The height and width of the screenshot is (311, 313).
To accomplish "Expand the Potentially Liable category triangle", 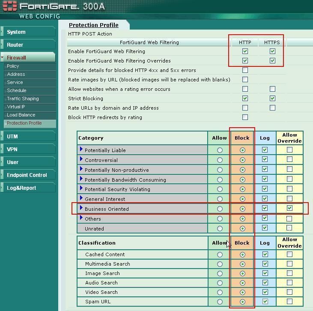I will pos(81,149).
